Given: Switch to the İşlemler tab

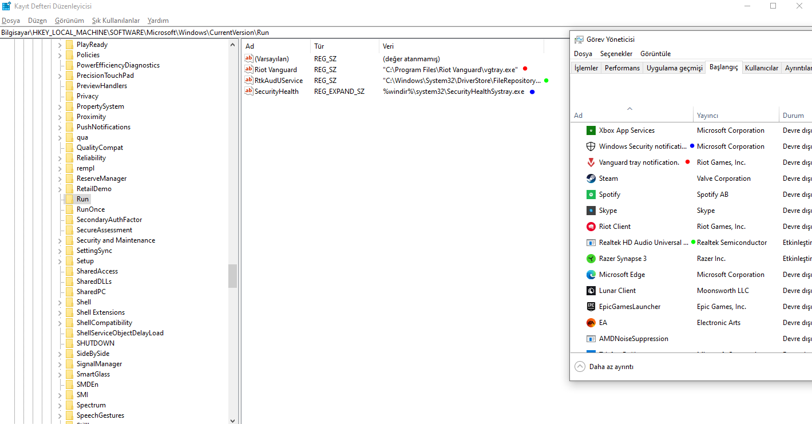Looking at the screenshot, I should [587, 68].
